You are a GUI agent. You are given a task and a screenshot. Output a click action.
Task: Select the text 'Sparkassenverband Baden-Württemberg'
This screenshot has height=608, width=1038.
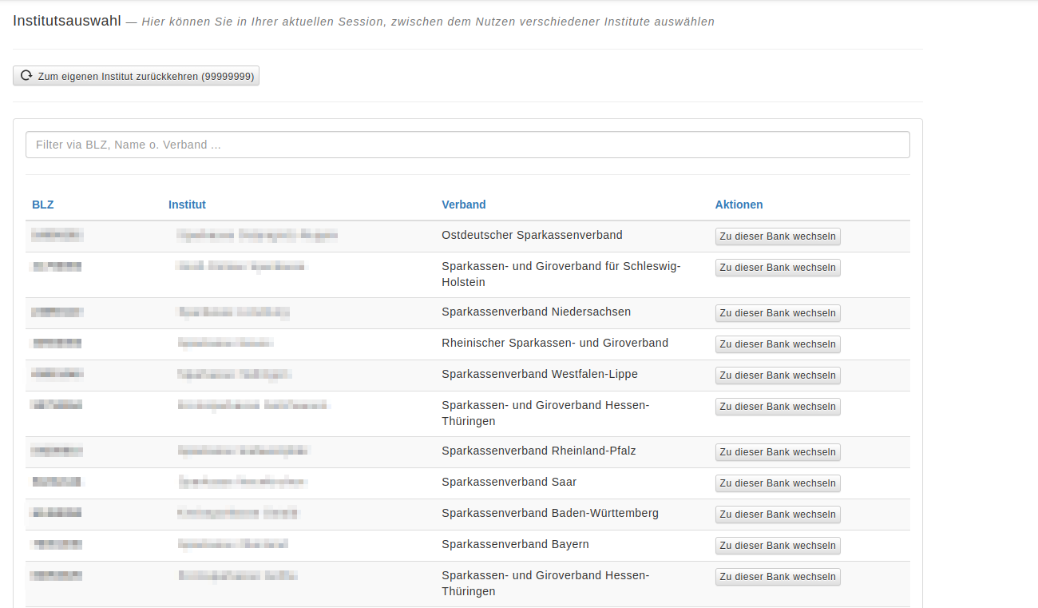click(x=550, y=513)
